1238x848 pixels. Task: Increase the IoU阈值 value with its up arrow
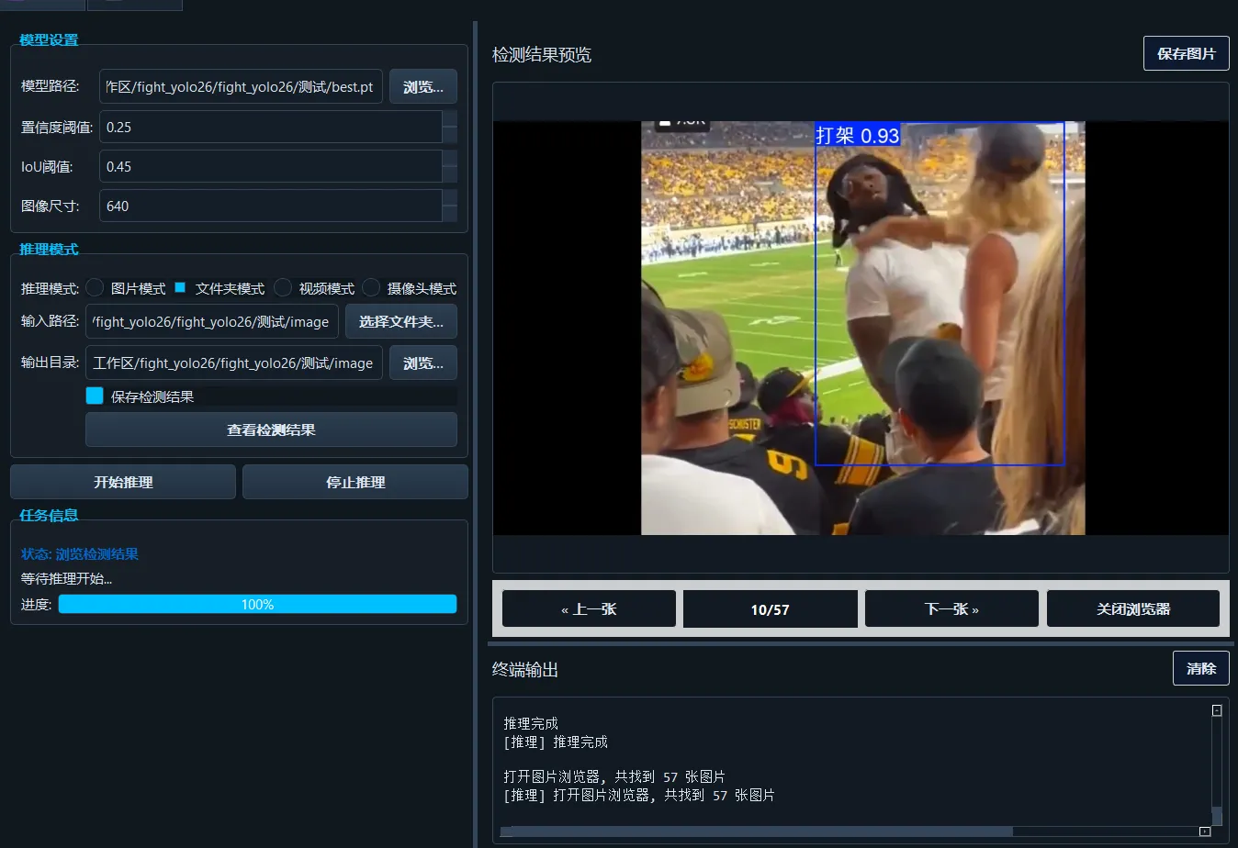449,159
